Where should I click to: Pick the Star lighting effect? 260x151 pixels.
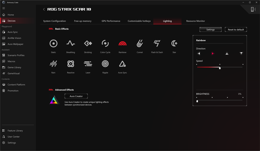point(174,43)
